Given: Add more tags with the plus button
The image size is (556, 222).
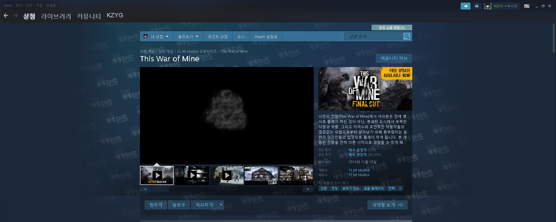Looking at the screenshot, I should (400, 188).
